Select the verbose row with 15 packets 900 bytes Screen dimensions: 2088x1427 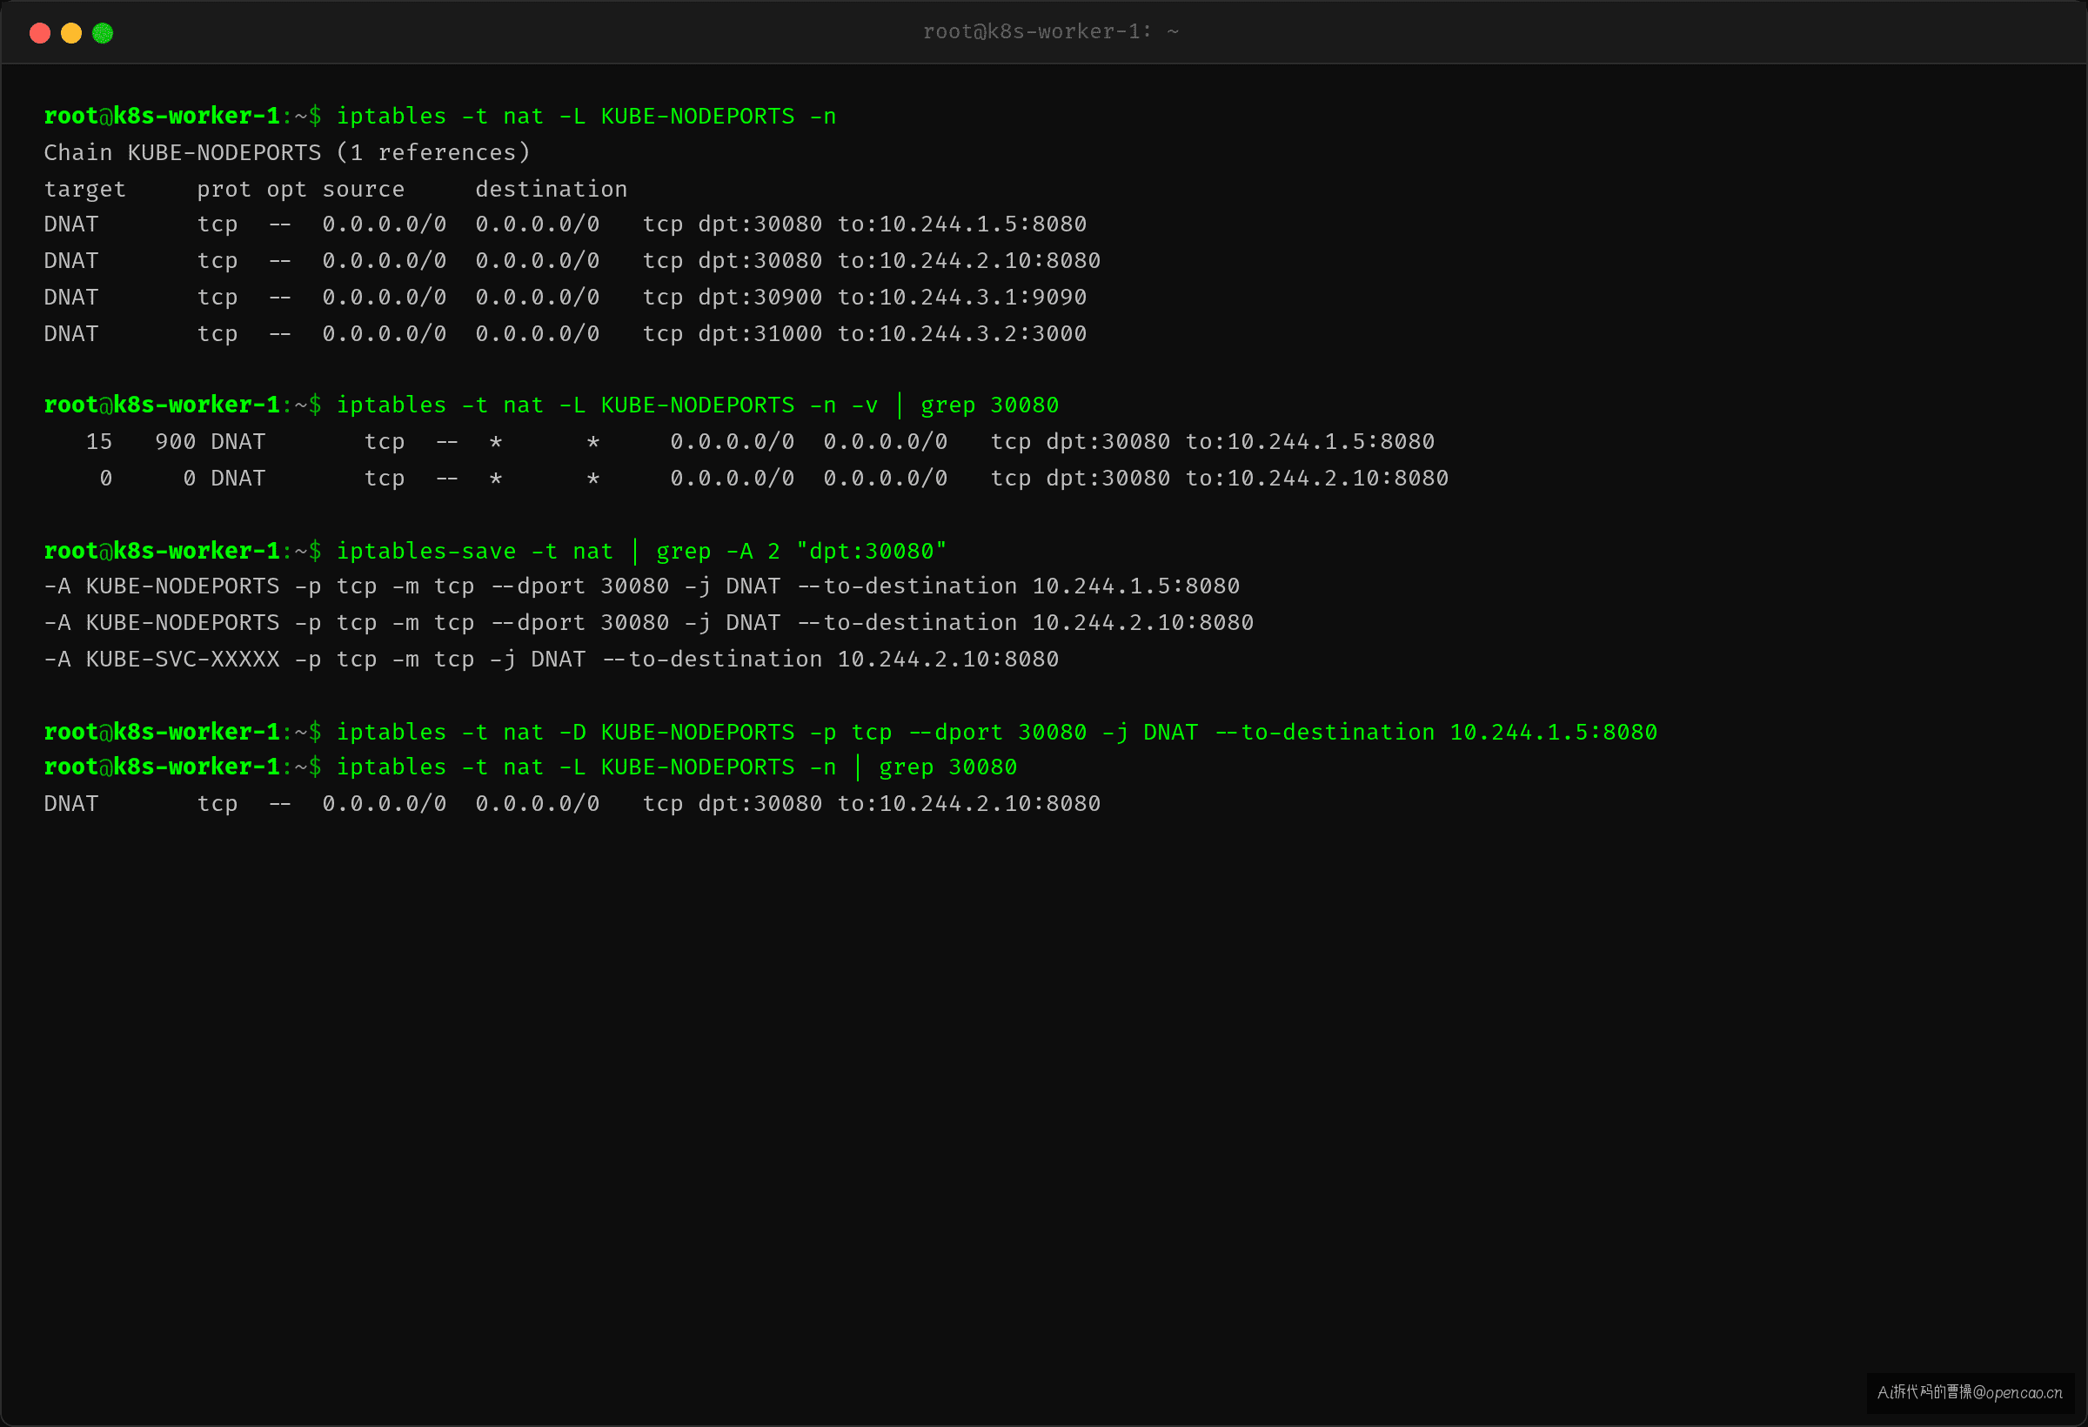(760, 442)
